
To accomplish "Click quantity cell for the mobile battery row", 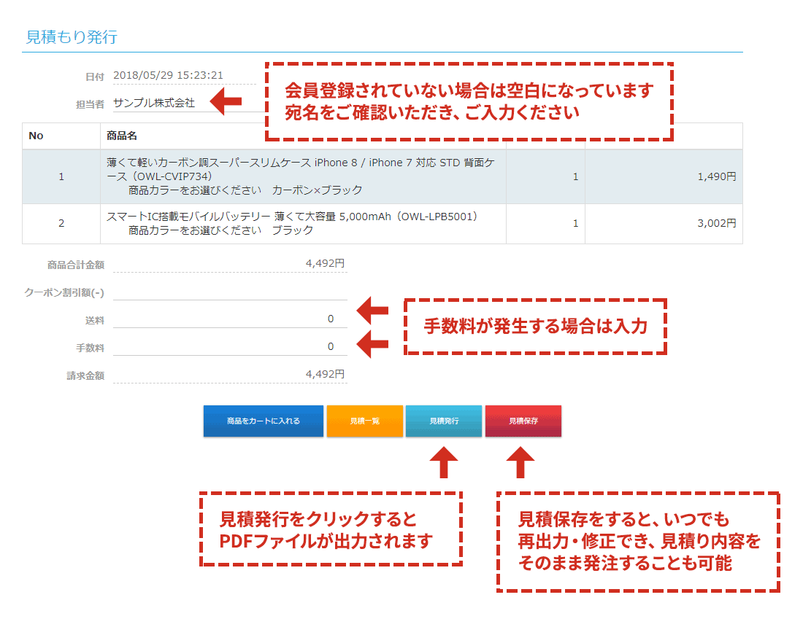I will [545, 224].
